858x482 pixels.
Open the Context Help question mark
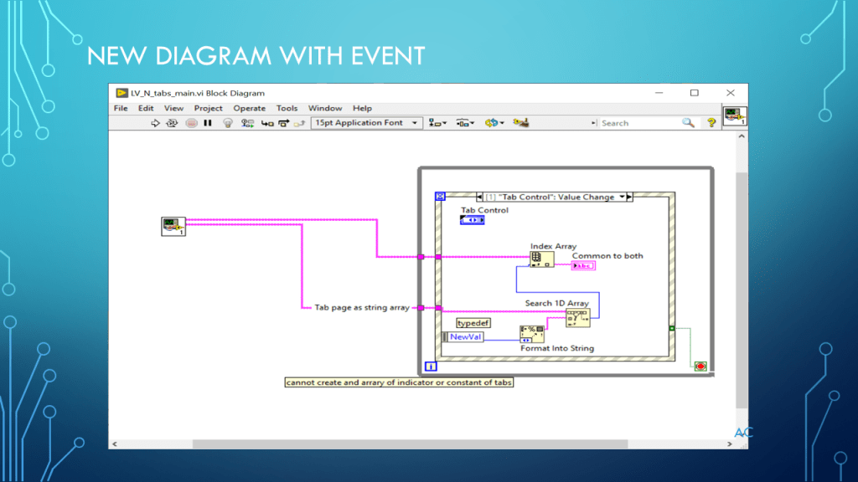(x=711, y=123)
